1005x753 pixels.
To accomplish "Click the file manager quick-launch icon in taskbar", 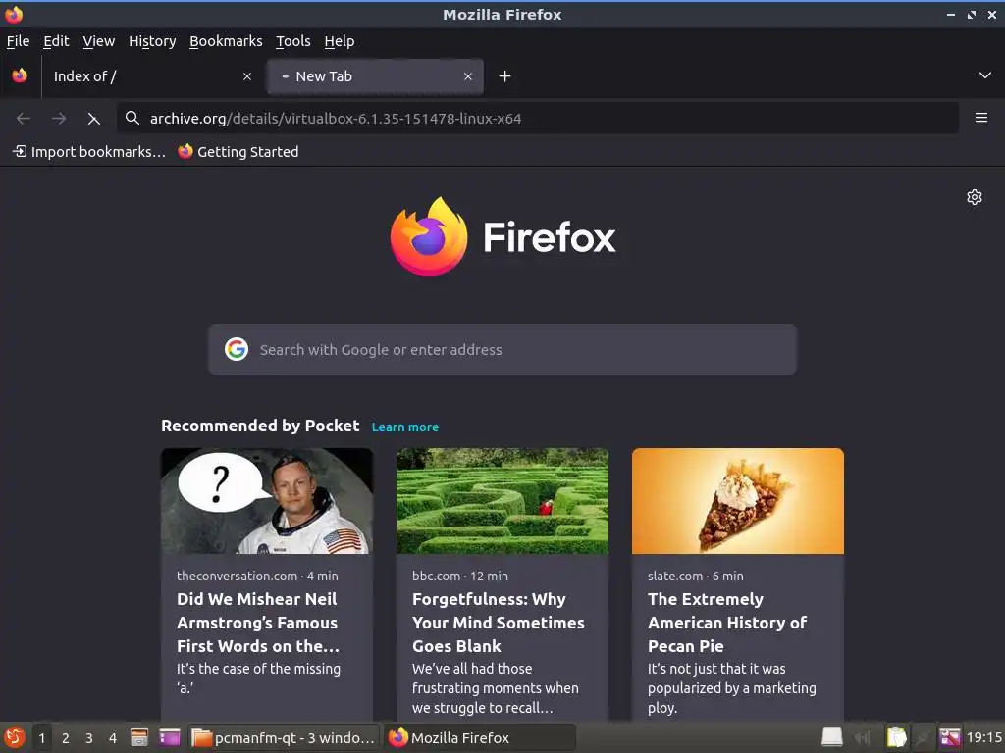I will click(x=139, y=737).
